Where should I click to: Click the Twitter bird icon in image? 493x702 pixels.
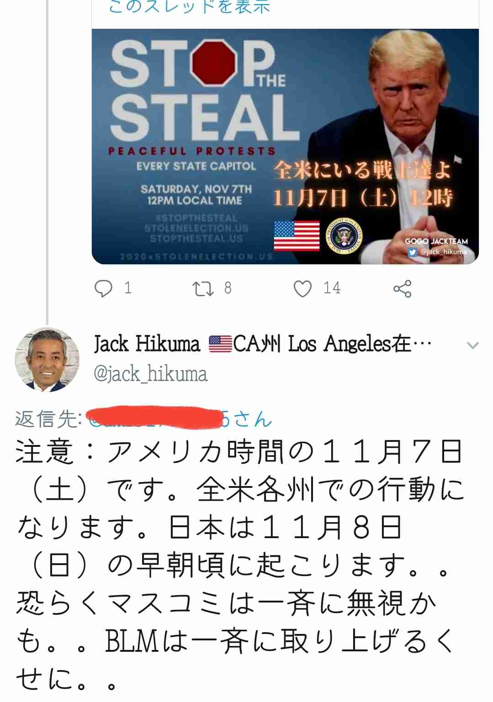(413, 252)
